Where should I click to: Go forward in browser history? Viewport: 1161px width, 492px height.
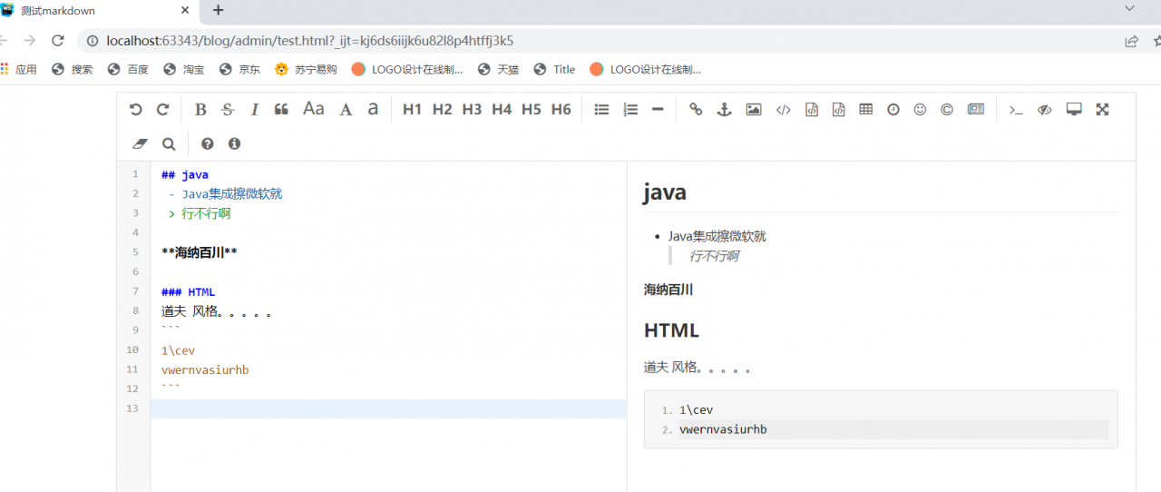click(30, 41)
